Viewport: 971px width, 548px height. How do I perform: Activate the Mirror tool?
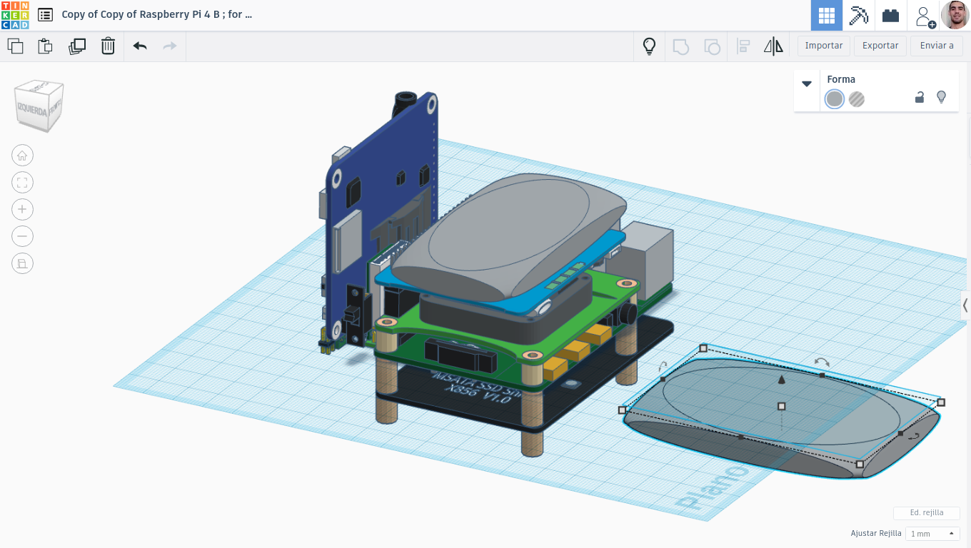point(773,46)
